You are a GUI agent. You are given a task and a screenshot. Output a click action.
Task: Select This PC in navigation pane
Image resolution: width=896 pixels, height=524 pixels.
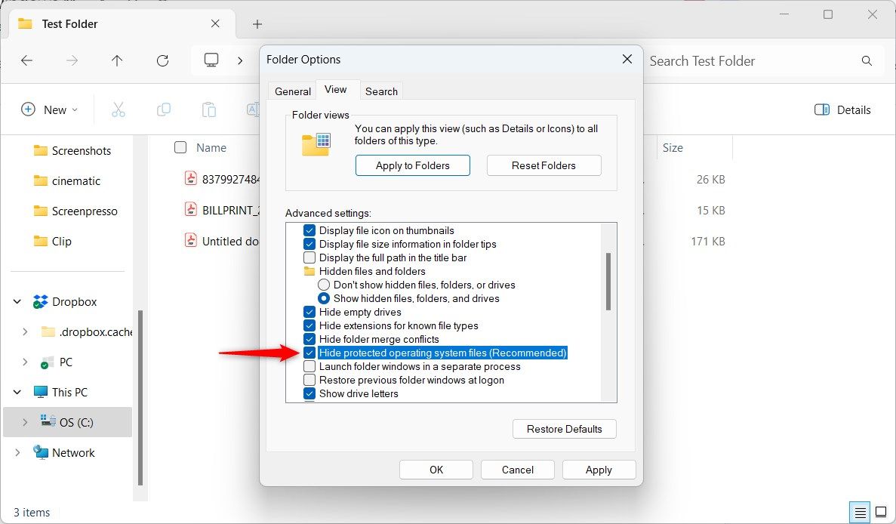click(60, 393)
